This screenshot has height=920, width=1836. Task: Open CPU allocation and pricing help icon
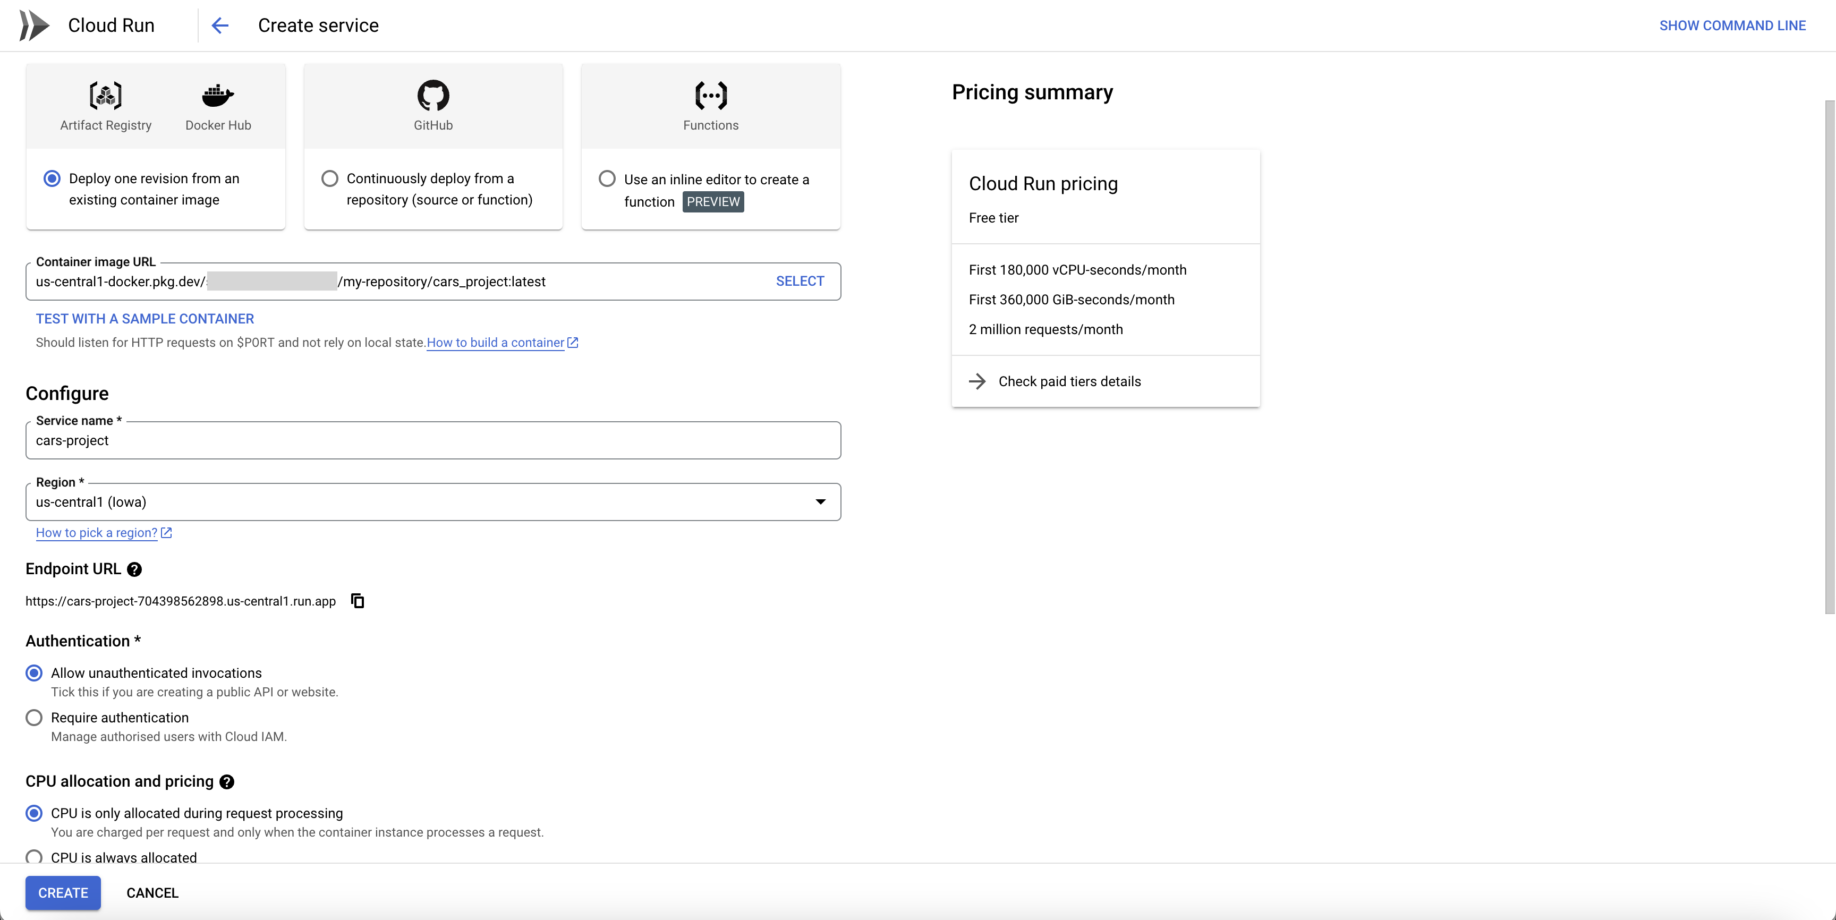[227, 782]
